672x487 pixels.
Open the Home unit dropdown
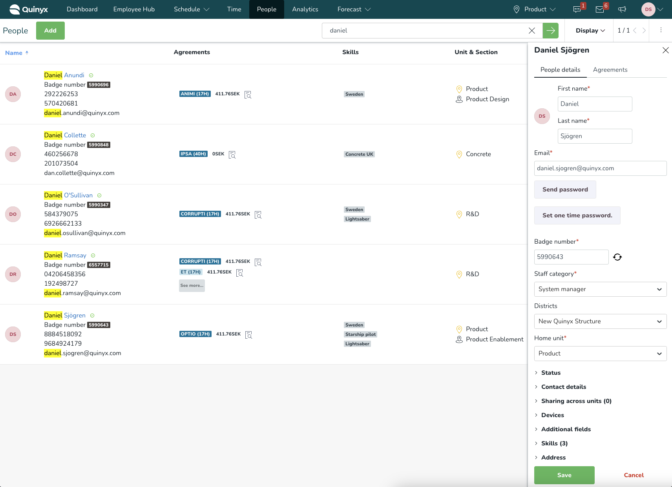600,354
